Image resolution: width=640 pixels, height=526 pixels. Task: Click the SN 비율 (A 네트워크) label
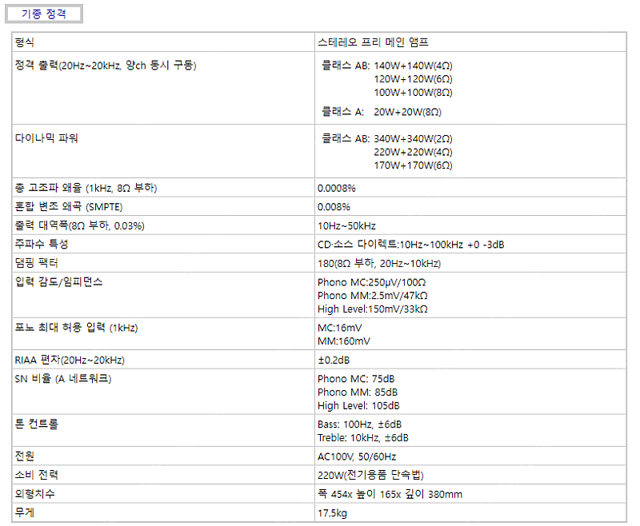coord(63,378)
